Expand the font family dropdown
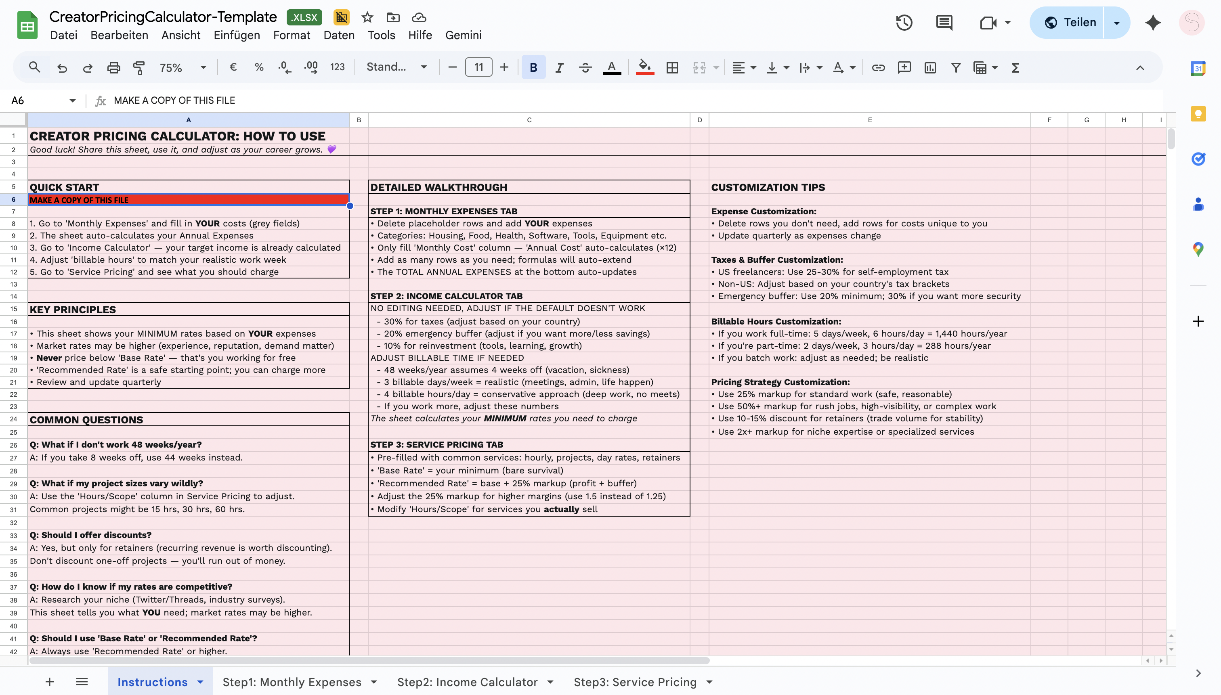This screenshot has width=1221, height=695. [397, 67]
